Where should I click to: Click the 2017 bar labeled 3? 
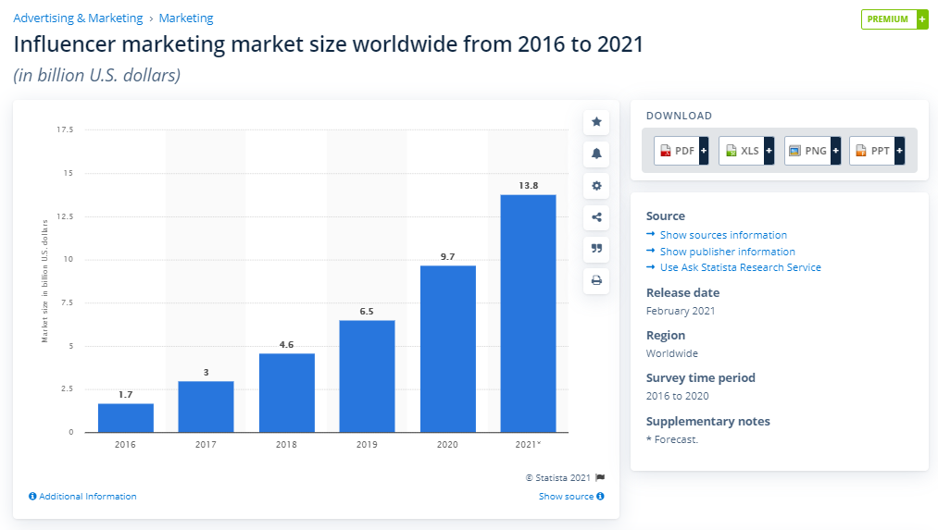point(206,406)
